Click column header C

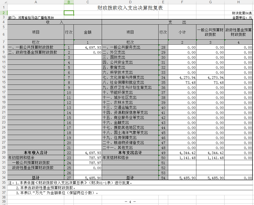click(x=88, y=2)
